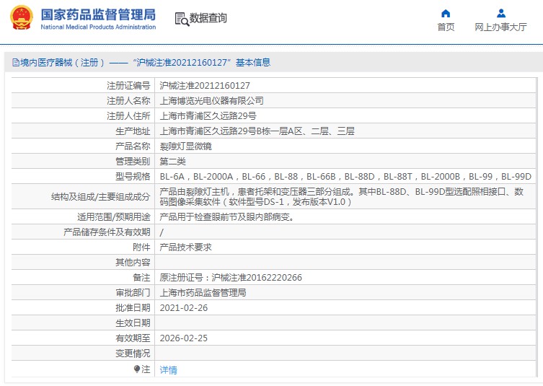
Task: Open the 首页 home link
Action: (x=446, y=27)
